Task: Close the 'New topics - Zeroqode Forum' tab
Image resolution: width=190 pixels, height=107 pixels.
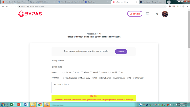Action: (164, 2)
